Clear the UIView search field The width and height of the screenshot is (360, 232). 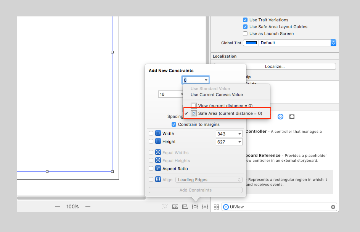click(x=333, y=206)
